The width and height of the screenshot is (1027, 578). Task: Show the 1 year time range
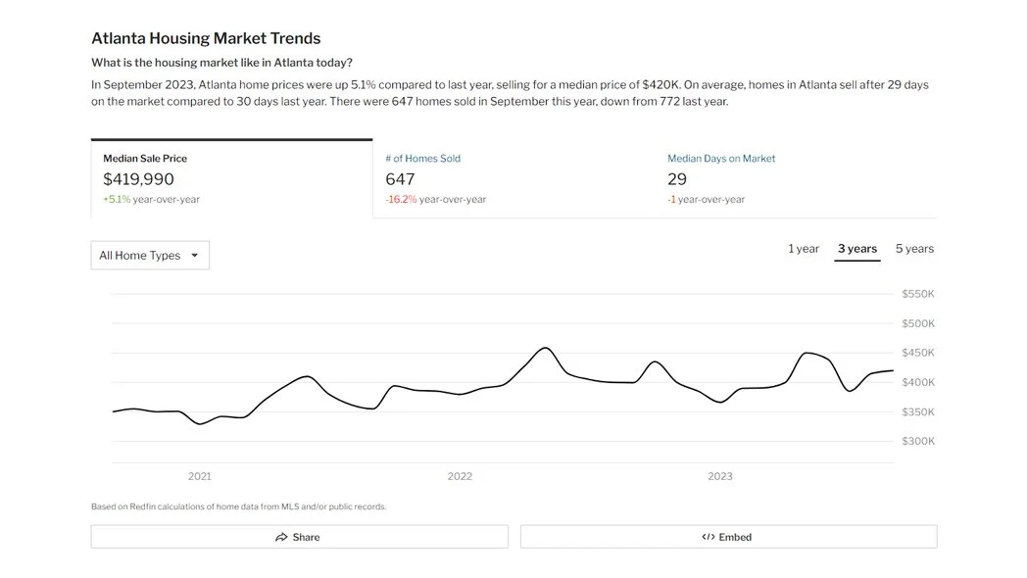click(804, 249)
